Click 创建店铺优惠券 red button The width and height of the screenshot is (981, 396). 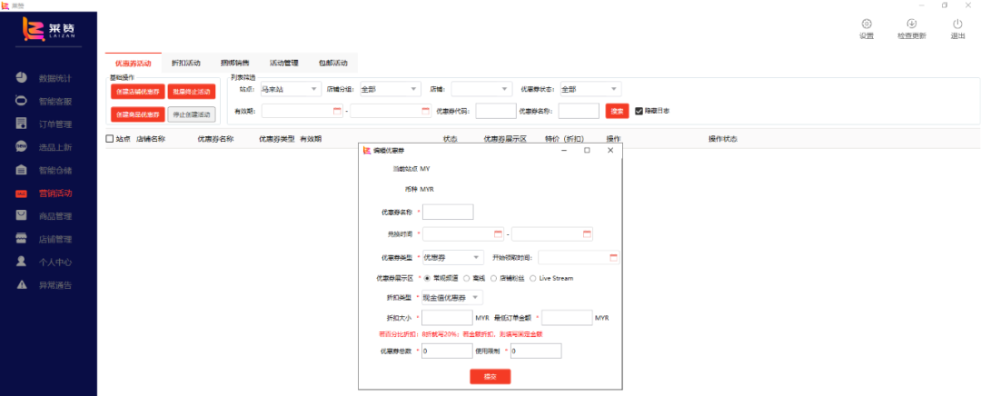click(138, 92)
